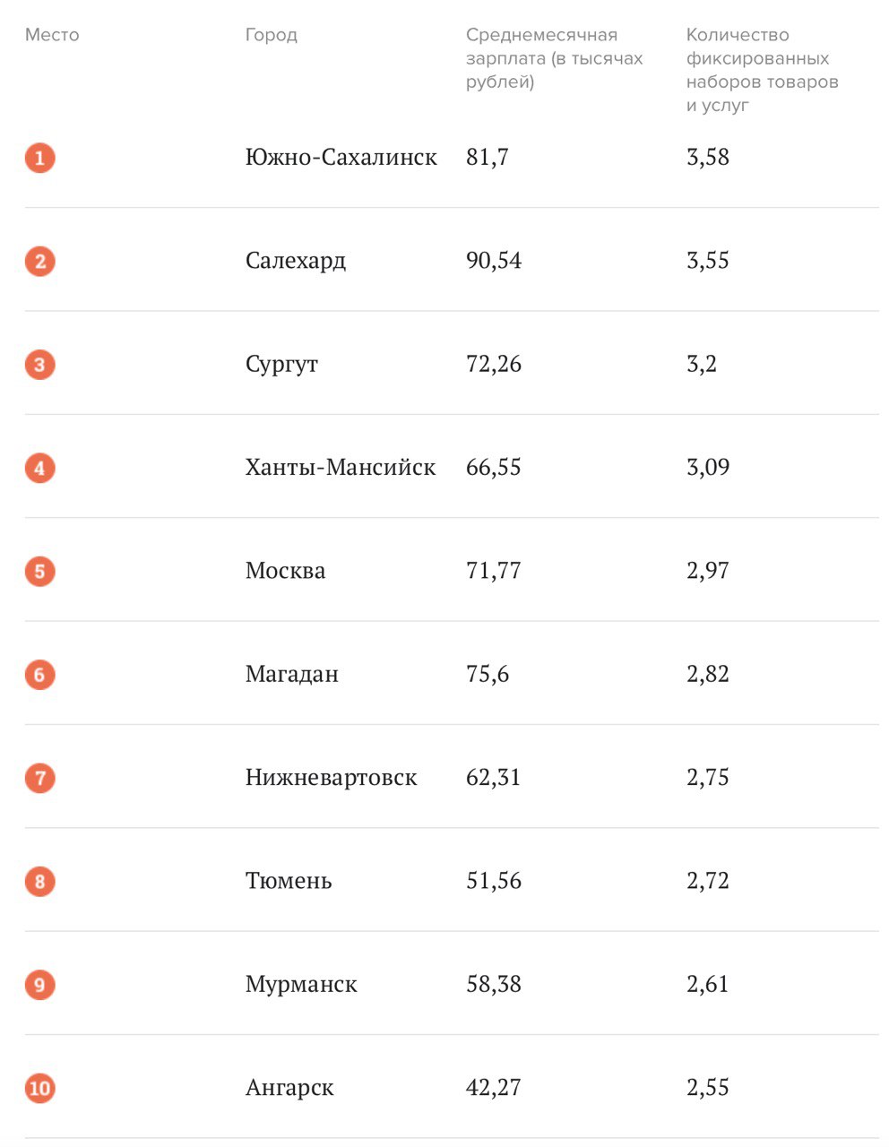The image size is (889, 1147).
Task: Click the orange rank 3 badge
Action: 39,365
